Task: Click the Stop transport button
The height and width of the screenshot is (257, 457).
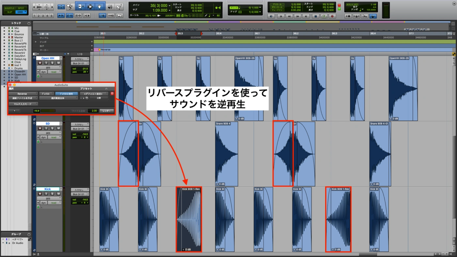Action: coord(316,16)
